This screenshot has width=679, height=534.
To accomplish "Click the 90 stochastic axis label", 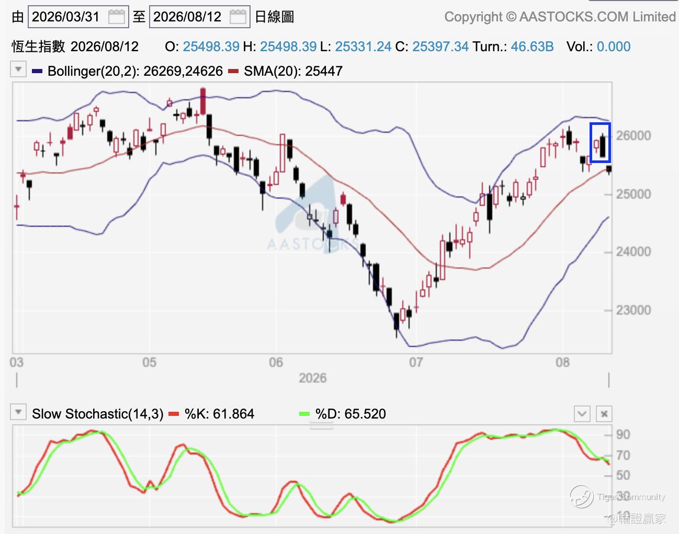I will (623, 435).
